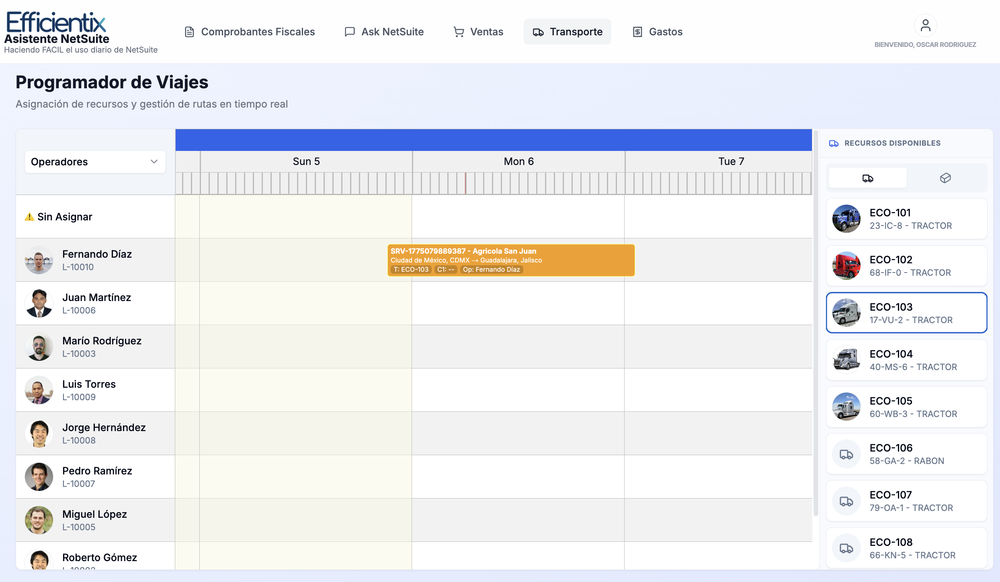Image resolution: width=1000 pixels, height=582 pixels.
Task: Click the Roberto Gómez operator name
Action: (x=100, y=558)
